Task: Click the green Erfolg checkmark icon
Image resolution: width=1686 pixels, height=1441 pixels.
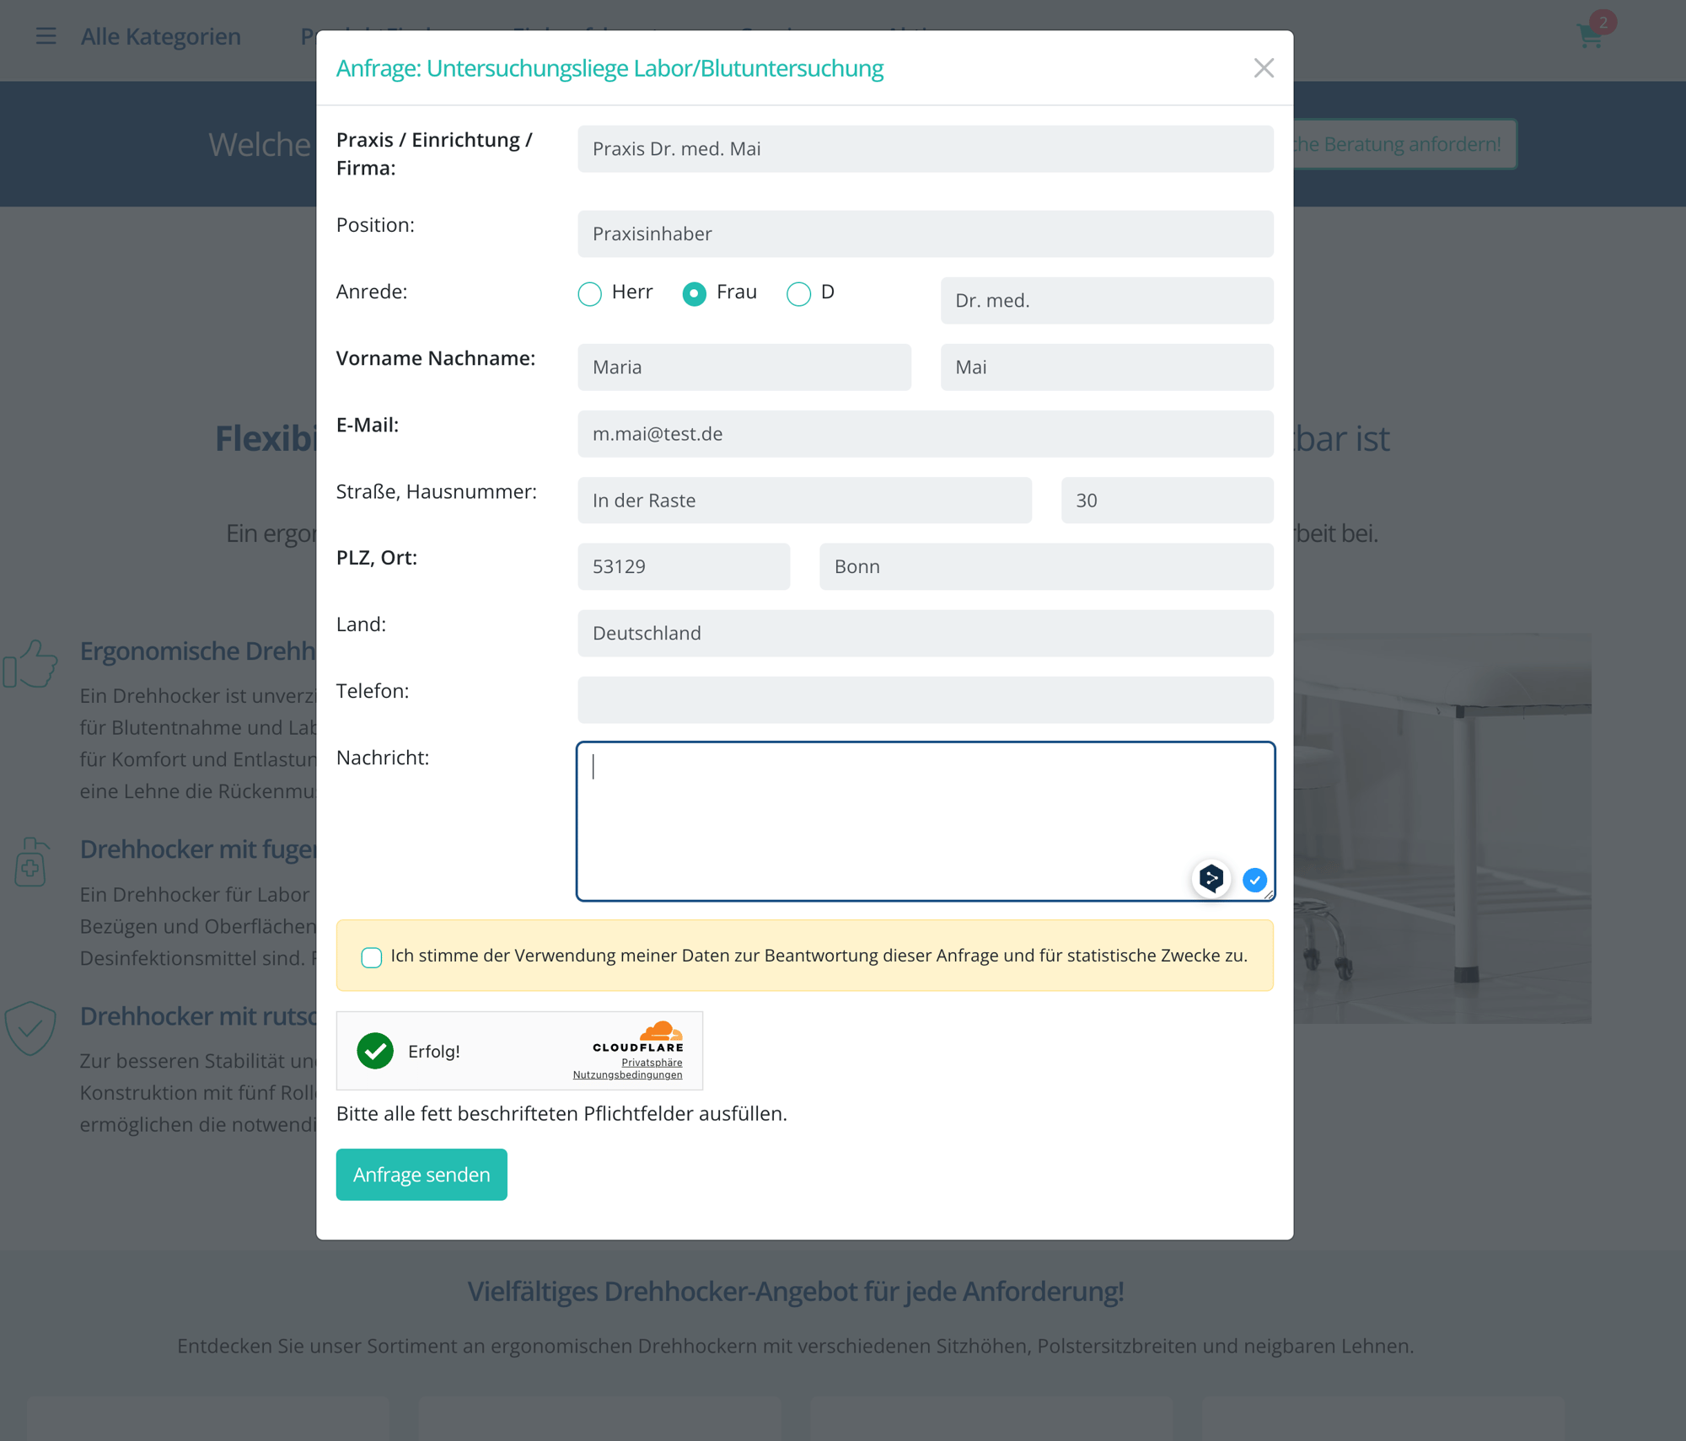Action: point(375,1051)
